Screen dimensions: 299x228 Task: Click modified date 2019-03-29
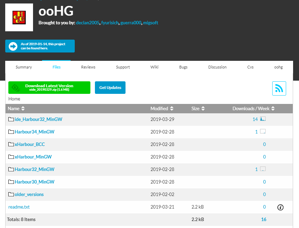162,119
